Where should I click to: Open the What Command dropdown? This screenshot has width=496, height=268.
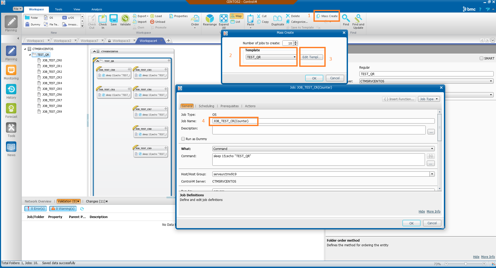click(323, 149)
